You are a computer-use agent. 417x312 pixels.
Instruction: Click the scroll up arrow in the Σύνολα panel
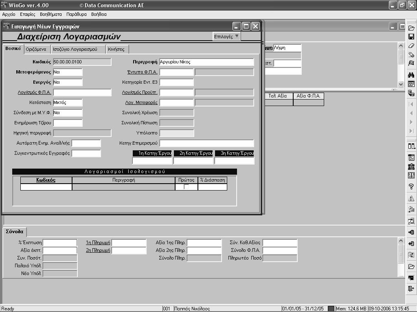pyautogui.click(x=401, y=240)
